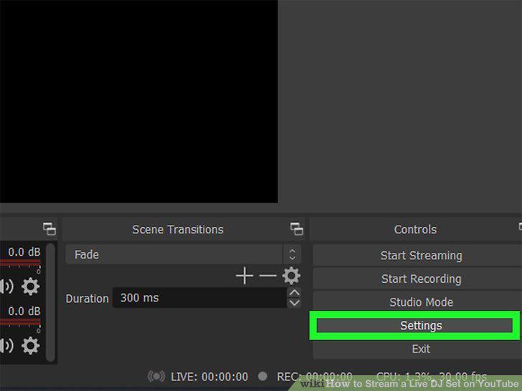Open the Fade transition dropdown
The image size is (522, 391).
pos(184,255)
